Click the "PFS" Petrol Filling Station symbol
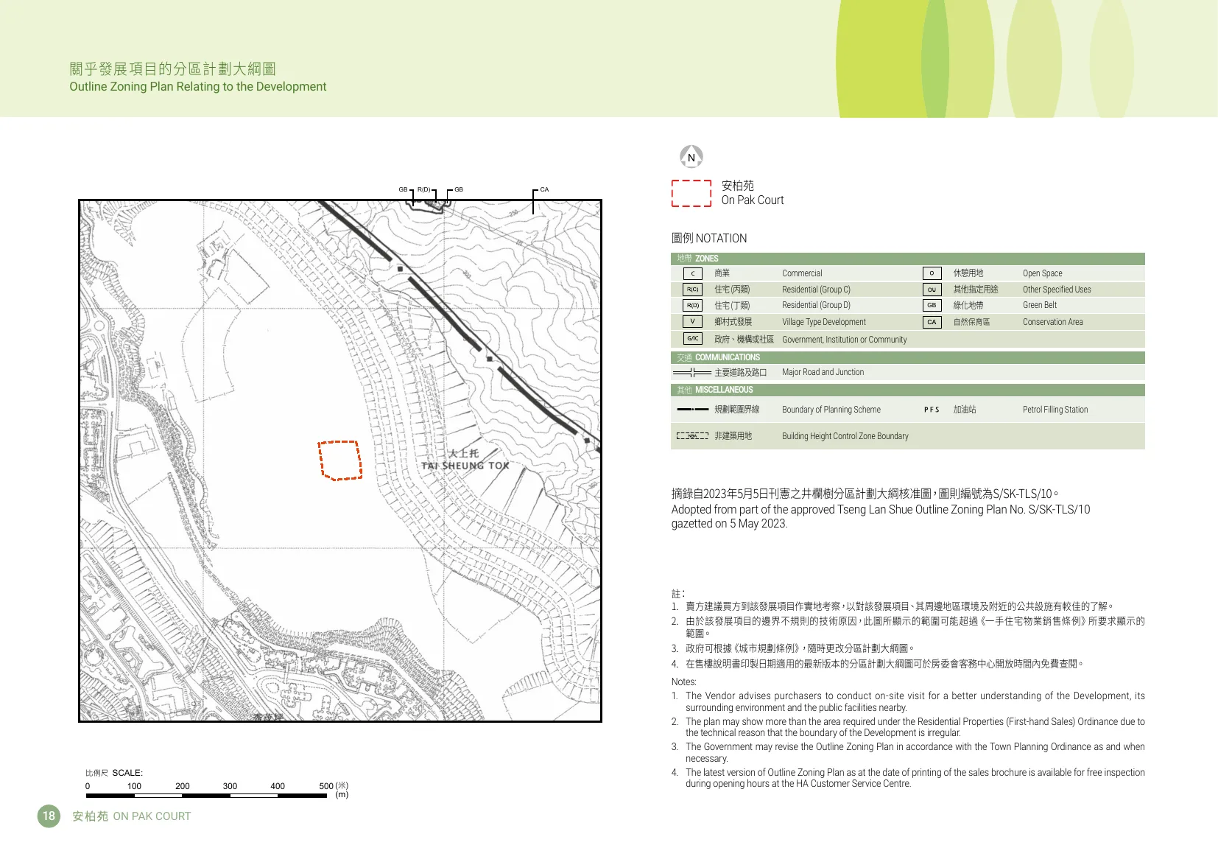 point(932,410)
